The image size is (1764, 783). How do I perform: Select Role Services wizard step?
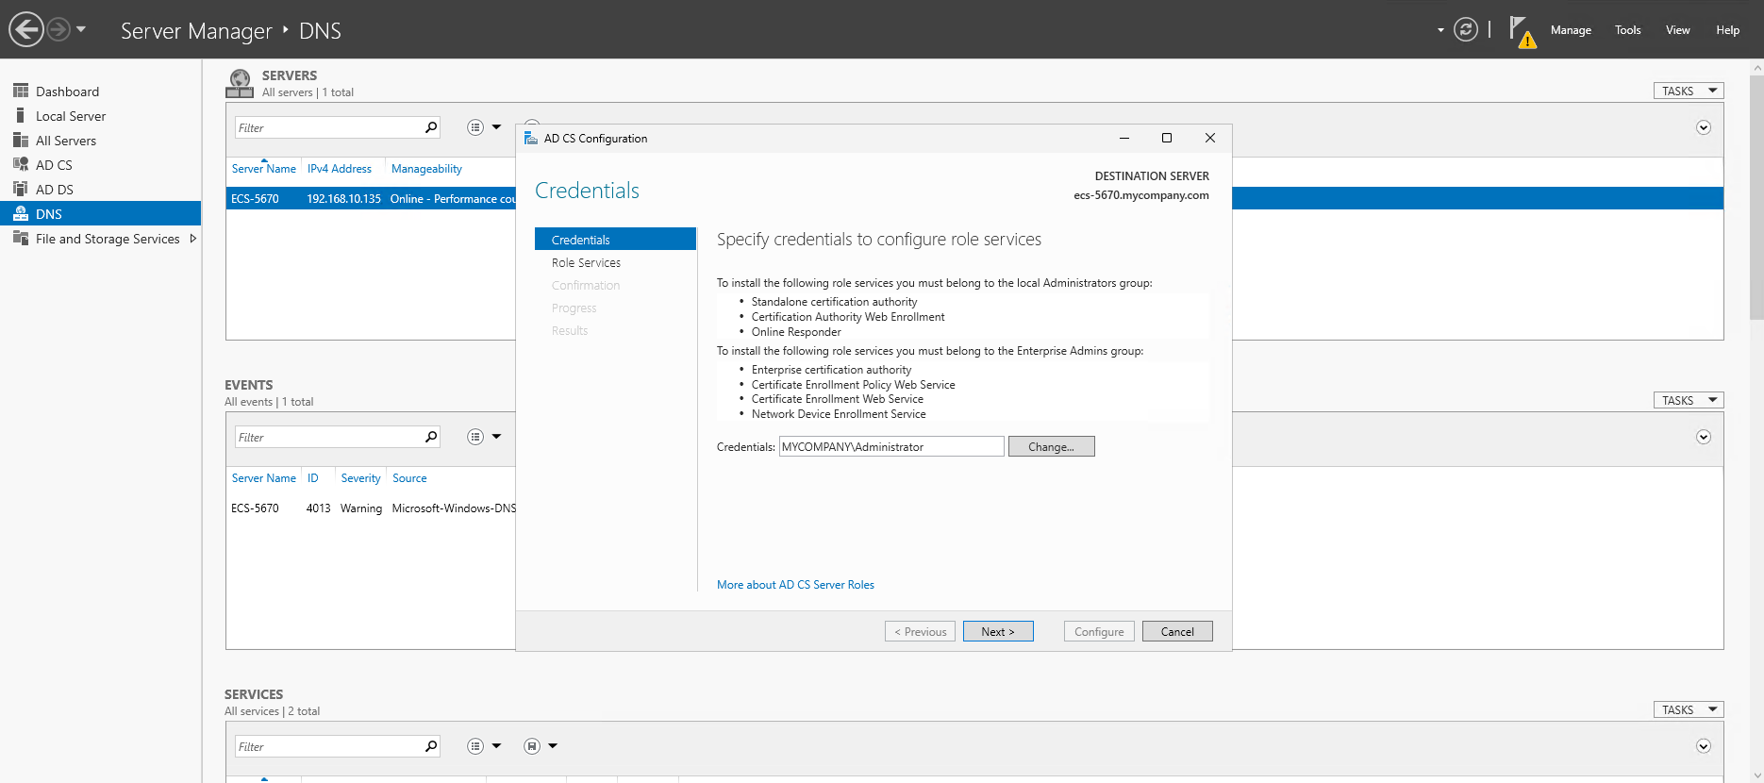click(586, 262)
